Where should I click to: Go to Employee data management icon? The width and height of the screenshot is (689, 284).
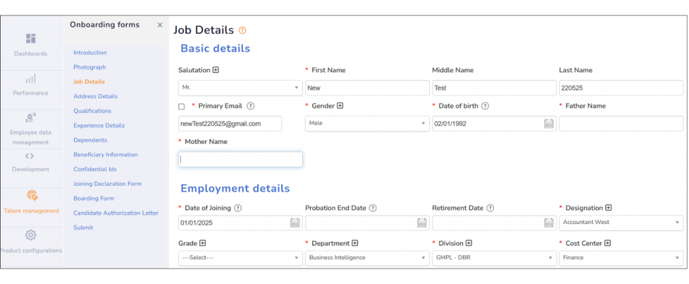point(30,118)
